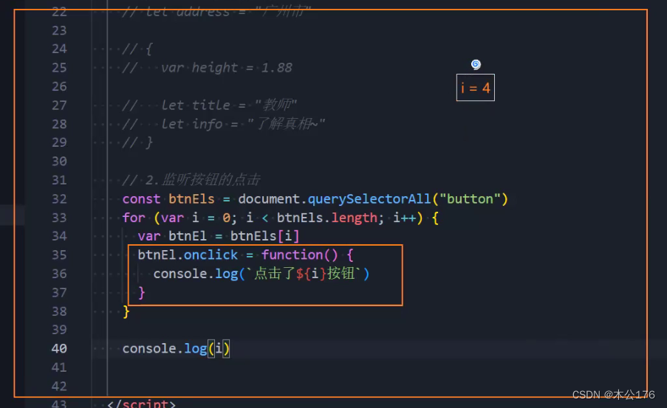This screenshot has width=667, height=408.
Task: Click line number 37 in the gutter
Action: coord(59,292)
